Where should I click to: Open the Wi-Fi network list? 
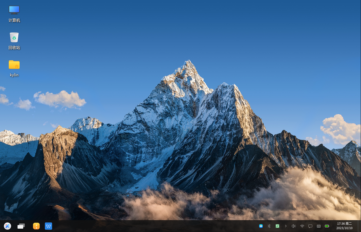coord(302,226)
